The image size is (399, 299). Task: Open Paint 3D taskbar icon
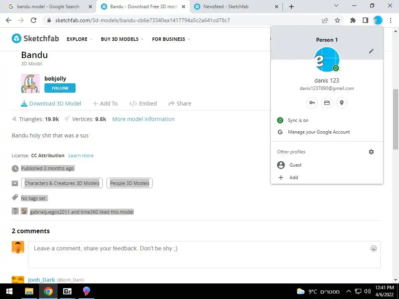pyautogui.click(x=86, y=291)
